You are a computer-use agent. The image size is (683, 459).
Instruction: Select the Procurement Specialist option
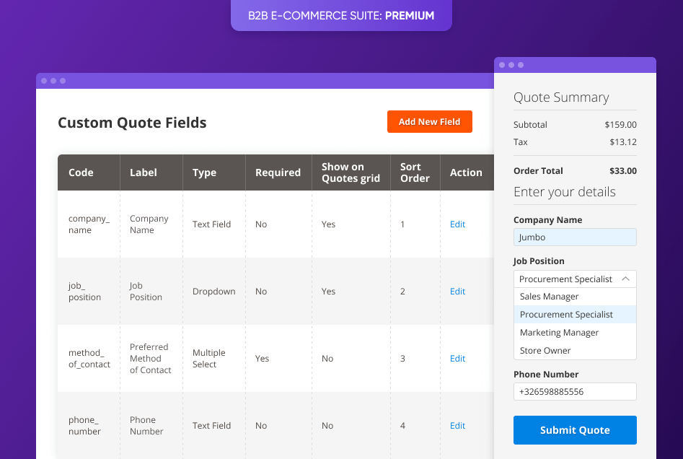coord(564,314)
